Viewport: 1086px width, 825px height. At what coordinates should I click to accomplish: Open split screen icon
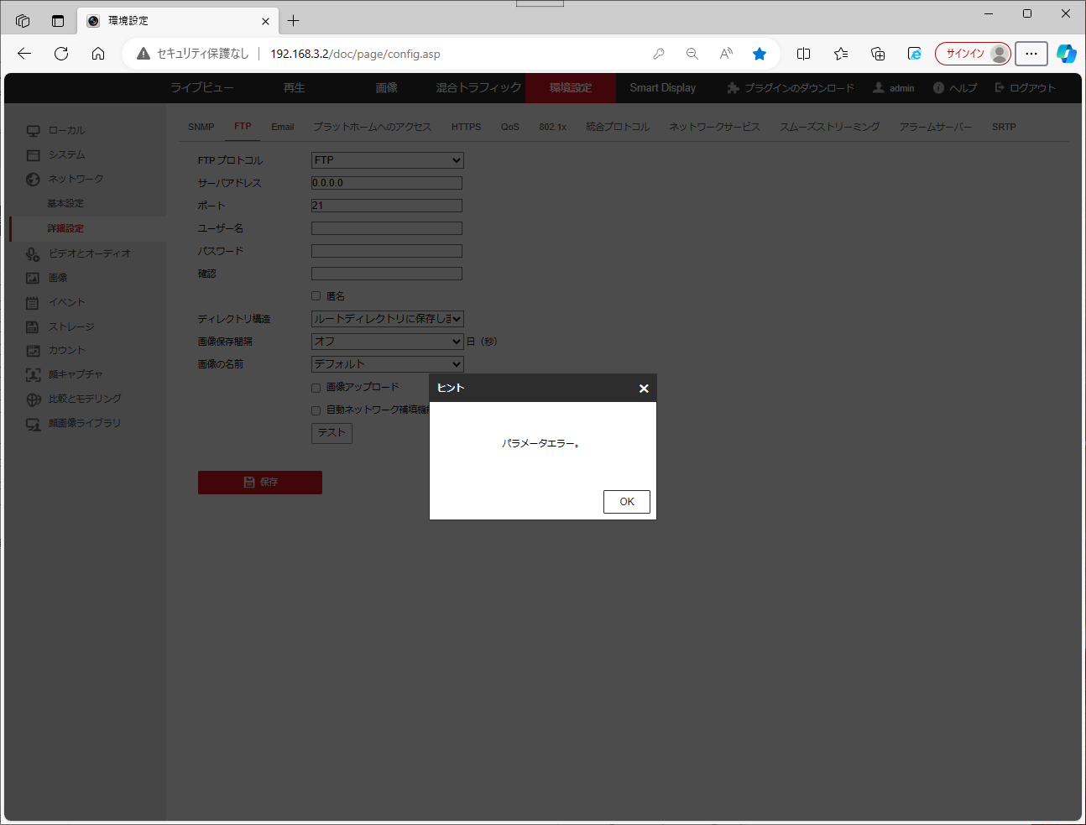pos(803,54)
